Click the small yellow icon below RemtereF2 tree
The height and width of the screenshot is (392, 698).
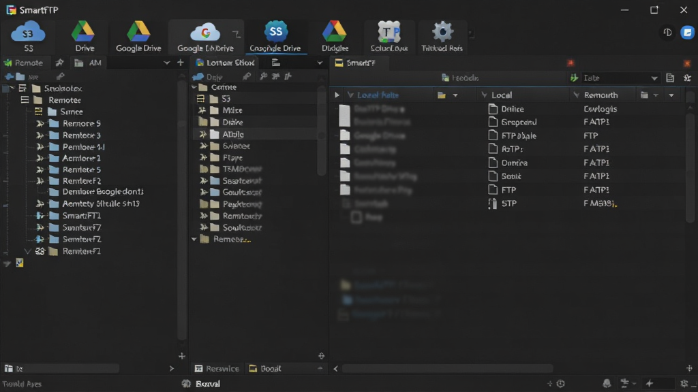(x=20, y=263)
